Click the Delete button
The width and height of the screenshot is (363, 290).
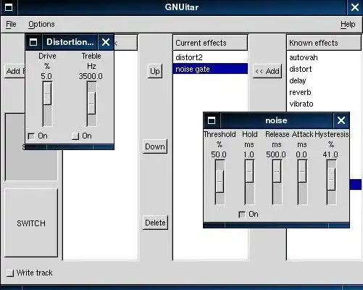[155, 223]
